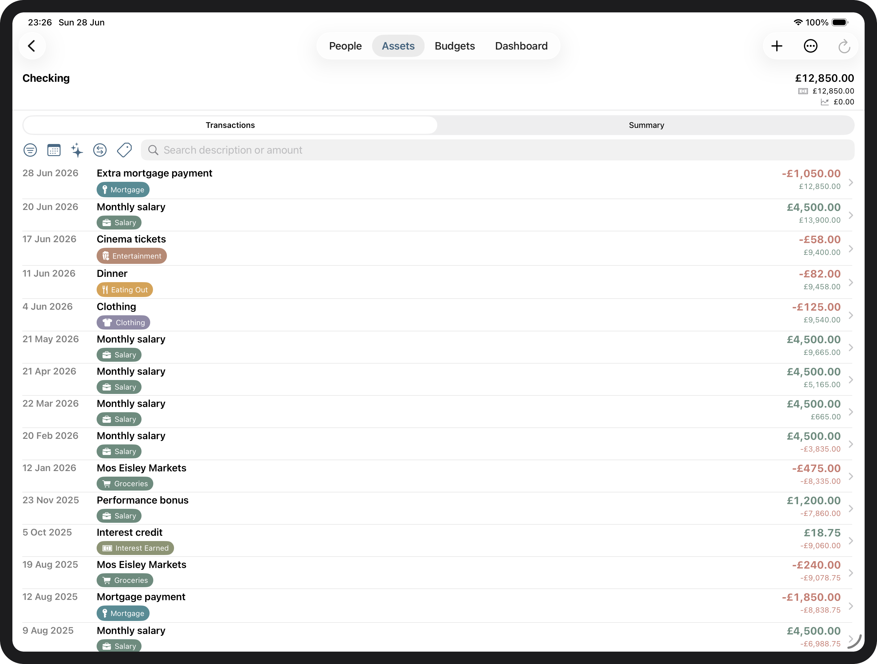Tap the Eating Out category tag

[124, 289]
